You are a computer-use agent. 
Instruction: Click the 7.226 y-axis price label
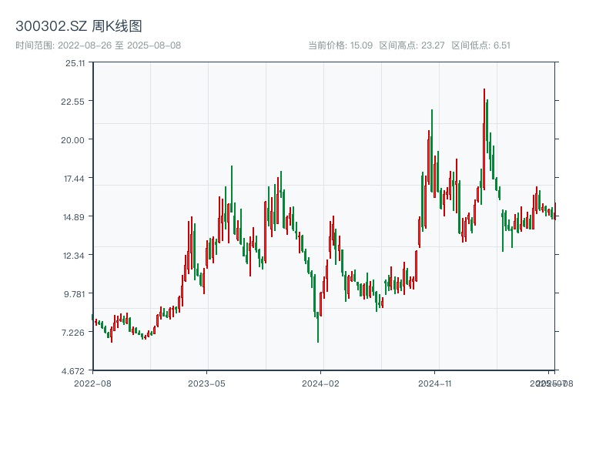click(x=75, y=333)
